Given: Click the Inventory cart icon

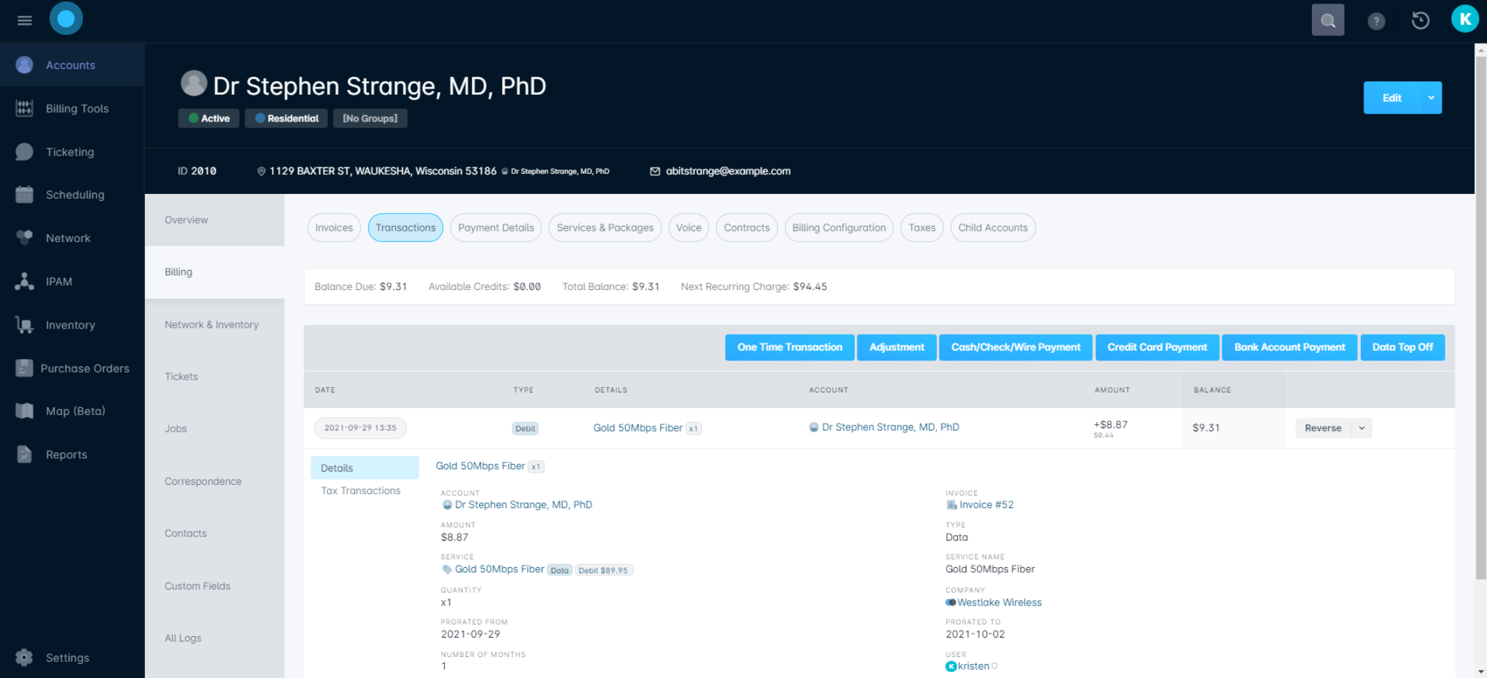Looking at the screenshot, I should [24, 324].
